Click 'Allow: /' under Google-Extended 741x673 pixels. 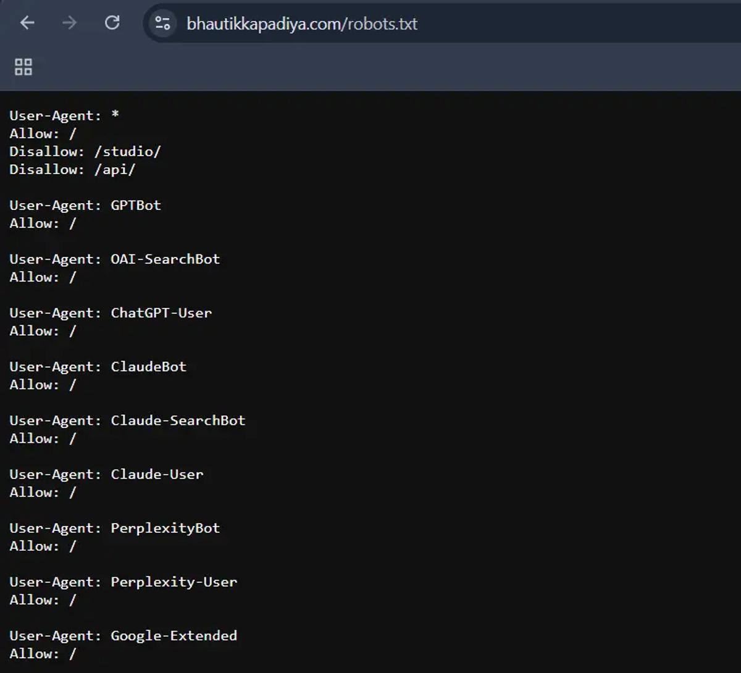pos(43,653)
